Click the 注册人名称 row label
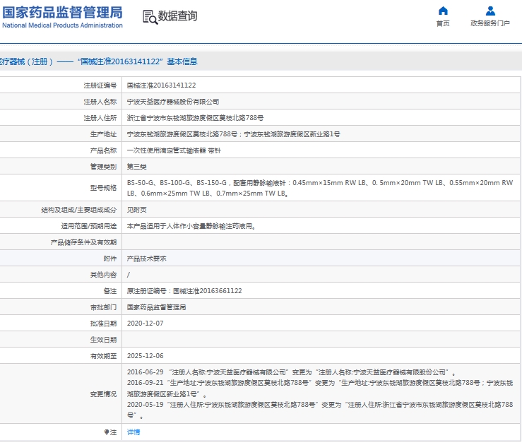The height and width of the screenshot is (445, 522). coord(100,102)
